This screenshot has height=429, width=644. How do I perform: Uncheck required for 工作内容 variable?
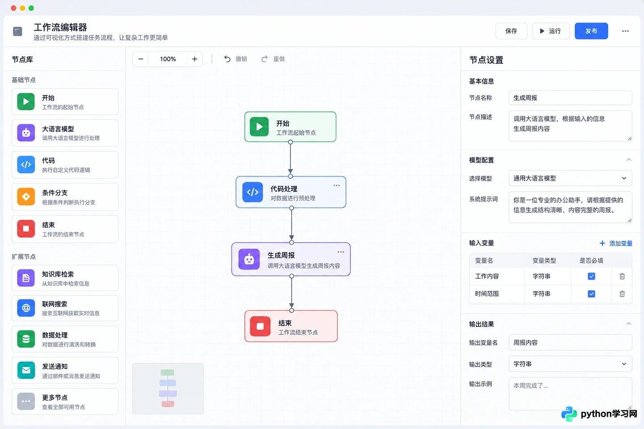pos(591,276)
